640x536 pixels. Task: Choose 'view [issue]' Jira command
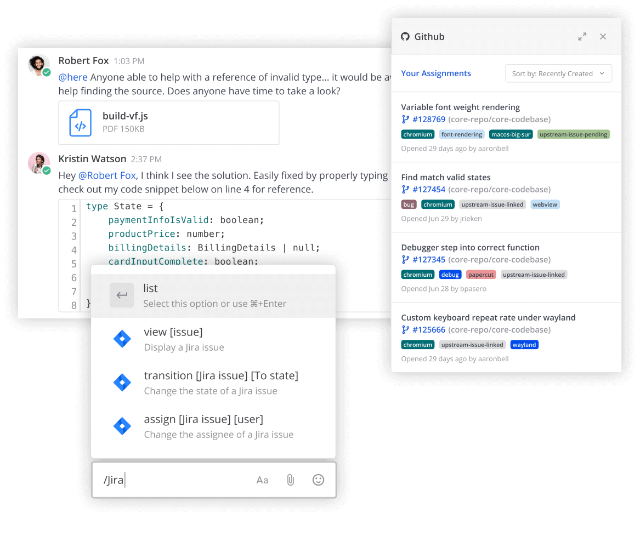pyautogui.click(x=213, y=339)
